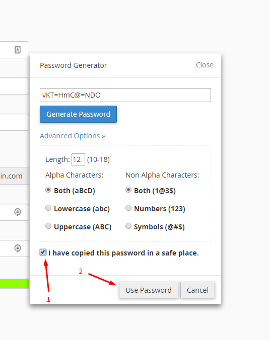Check 'I have copied this password' checkbox
Image resolution: width=270 pixels, height=340 pixels.
click(43, 252)
